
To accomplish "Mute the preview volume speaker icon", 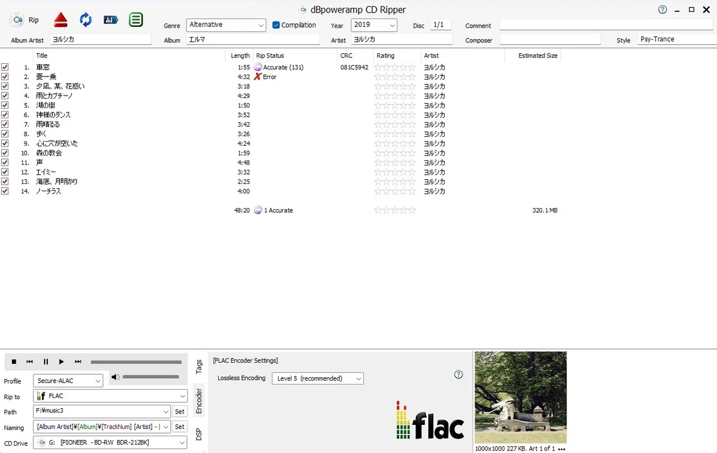I will coord(116,377).
